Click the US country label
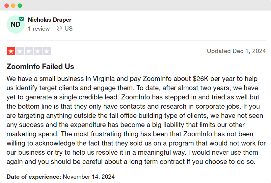This screenshot has height=183, width=271. pos(68,29)
